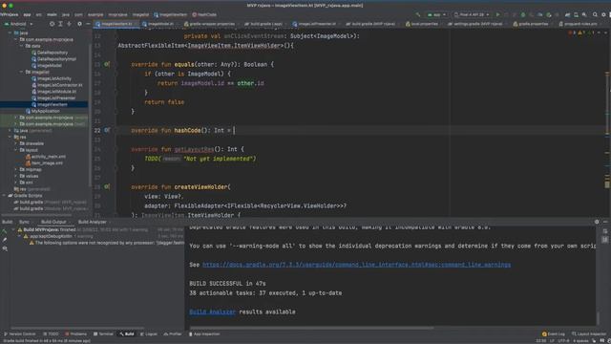Click override gutter icon beside createViewHolder
611x344 pixels.
click(107, 187)
